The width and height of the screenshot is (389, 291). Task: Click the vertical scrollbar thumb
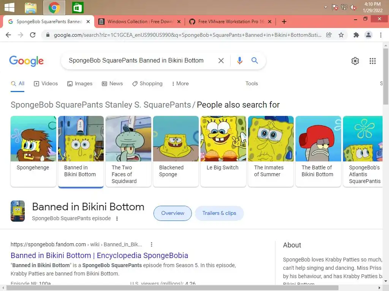(x=386, y=77)
